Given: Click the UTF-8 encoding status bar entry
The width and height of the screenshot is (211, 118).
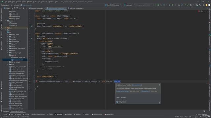Looking at the screenshot, I should click(x=190, y=117).
